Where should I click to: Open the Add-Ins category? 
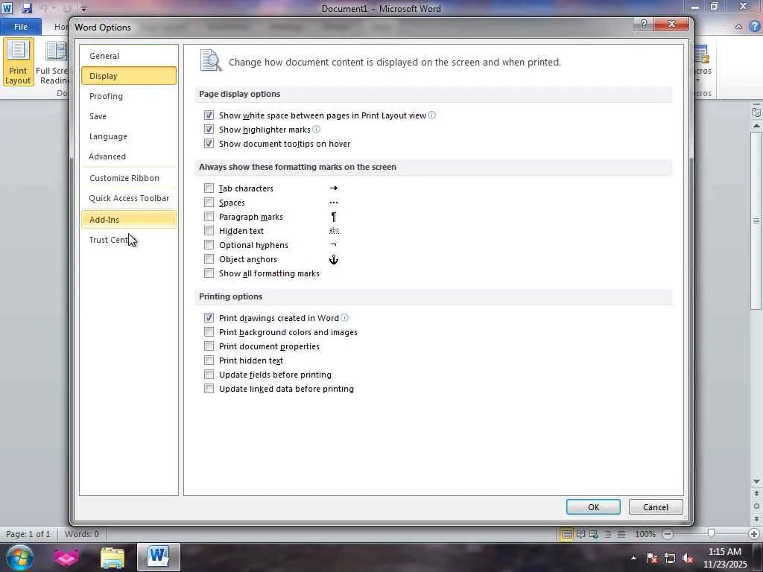pyautogui.click(x=128, y=220)
